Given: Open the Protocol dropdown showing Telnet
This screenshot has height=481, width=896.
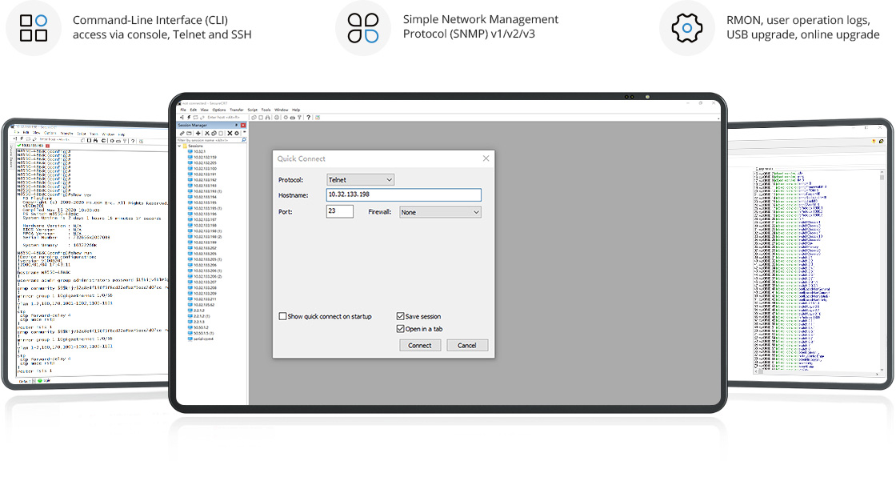Looking at the screenshot, I should 360,179.
